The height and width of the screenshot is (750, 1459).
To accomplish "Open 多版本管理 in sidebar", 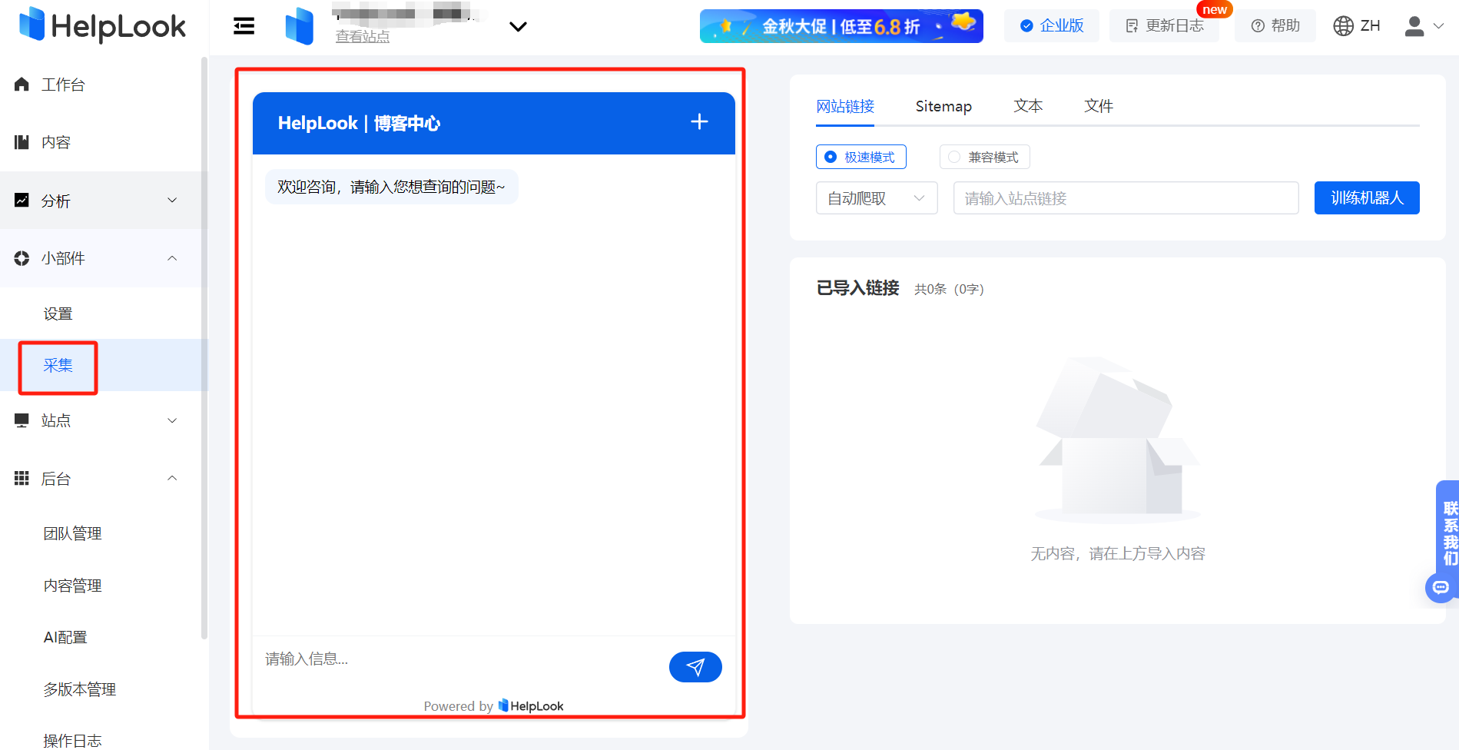I will (x=80, y=689).
